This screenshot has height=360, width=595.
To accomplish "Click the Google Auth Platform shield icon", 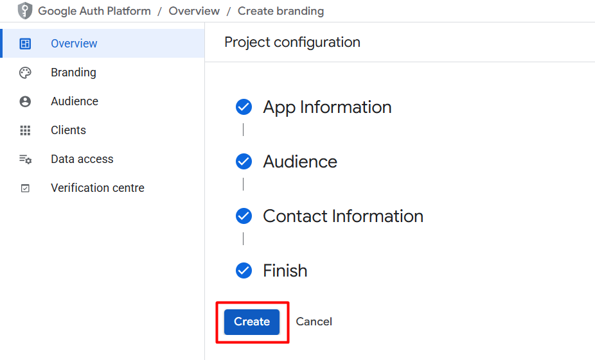I will (x=25, y=11).
